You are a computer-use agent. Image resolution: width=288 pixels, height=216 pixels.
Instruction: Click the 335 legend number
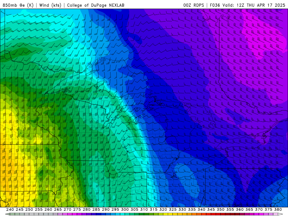192,210
